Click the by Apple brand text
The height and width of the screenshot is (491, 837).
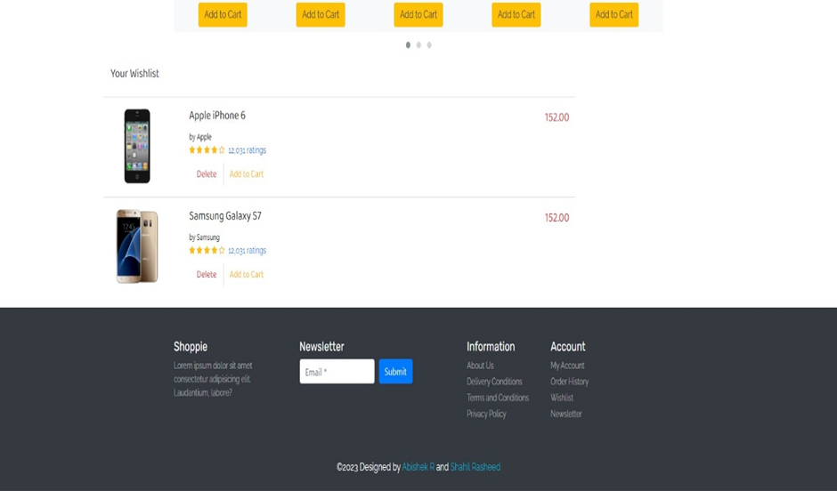point(200,137)
